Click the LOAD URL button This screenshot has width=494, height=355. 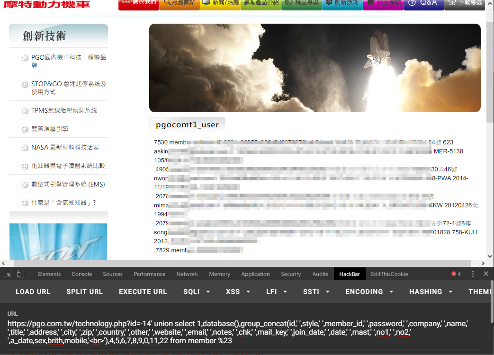pyautogui.click(x=33, y=292)
